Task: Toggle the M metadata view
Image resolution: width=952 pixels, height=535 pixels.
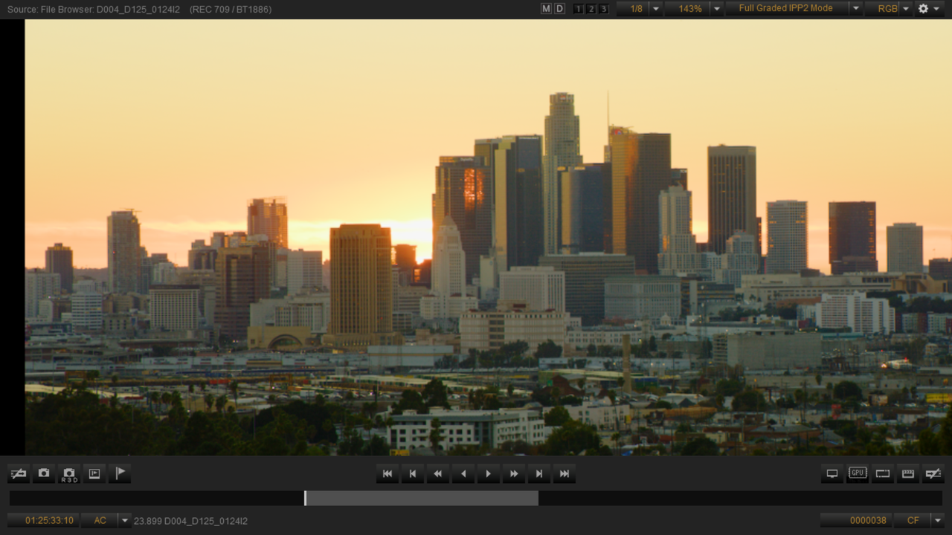Action: pyautogui.click(x=545, y=8)
